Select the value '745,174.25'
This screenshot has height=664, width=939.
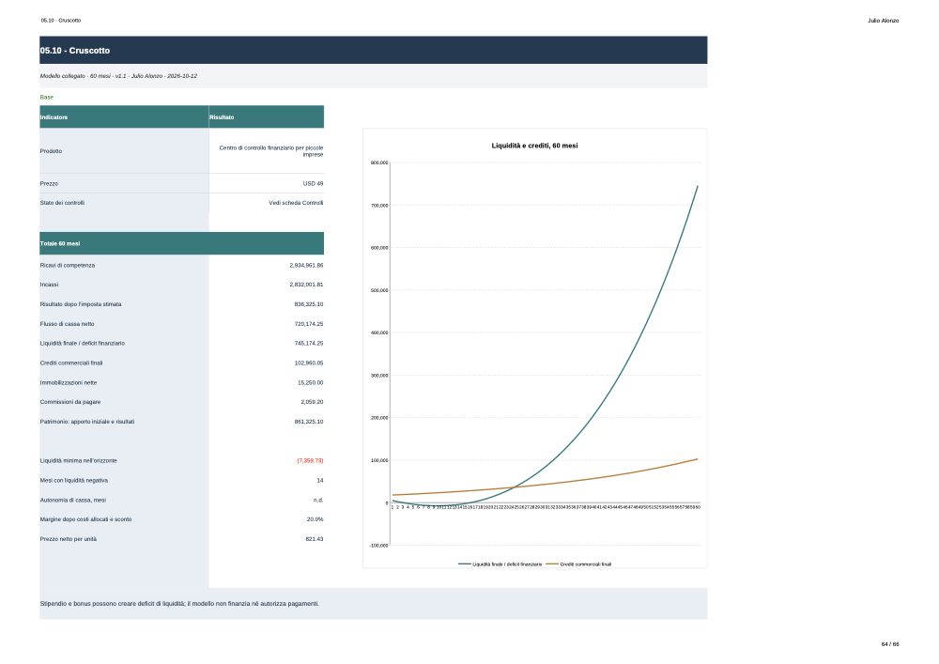(x=308, y=343)
